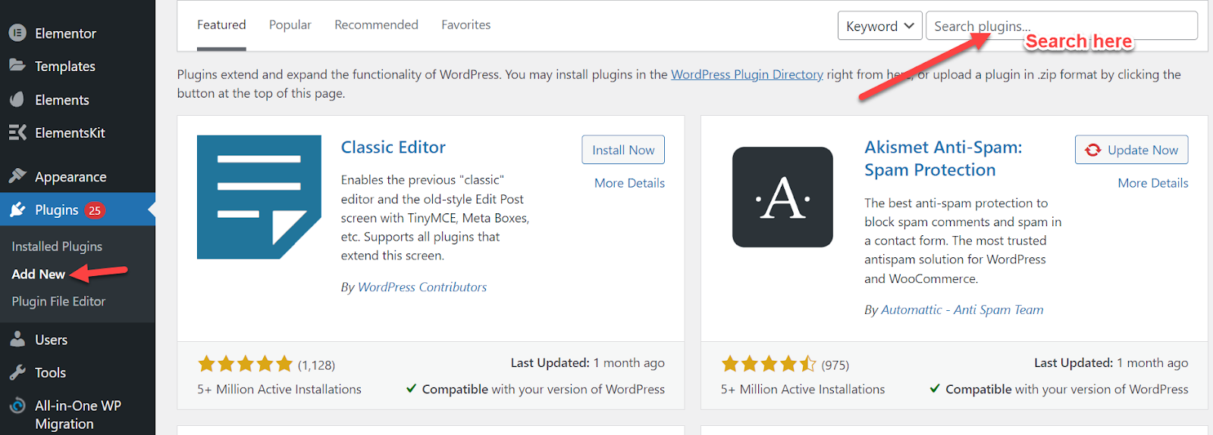This screenshot has height=435, width=1213.
Task: View More Details for Classic Editor
Action: [x=629, y=183]
